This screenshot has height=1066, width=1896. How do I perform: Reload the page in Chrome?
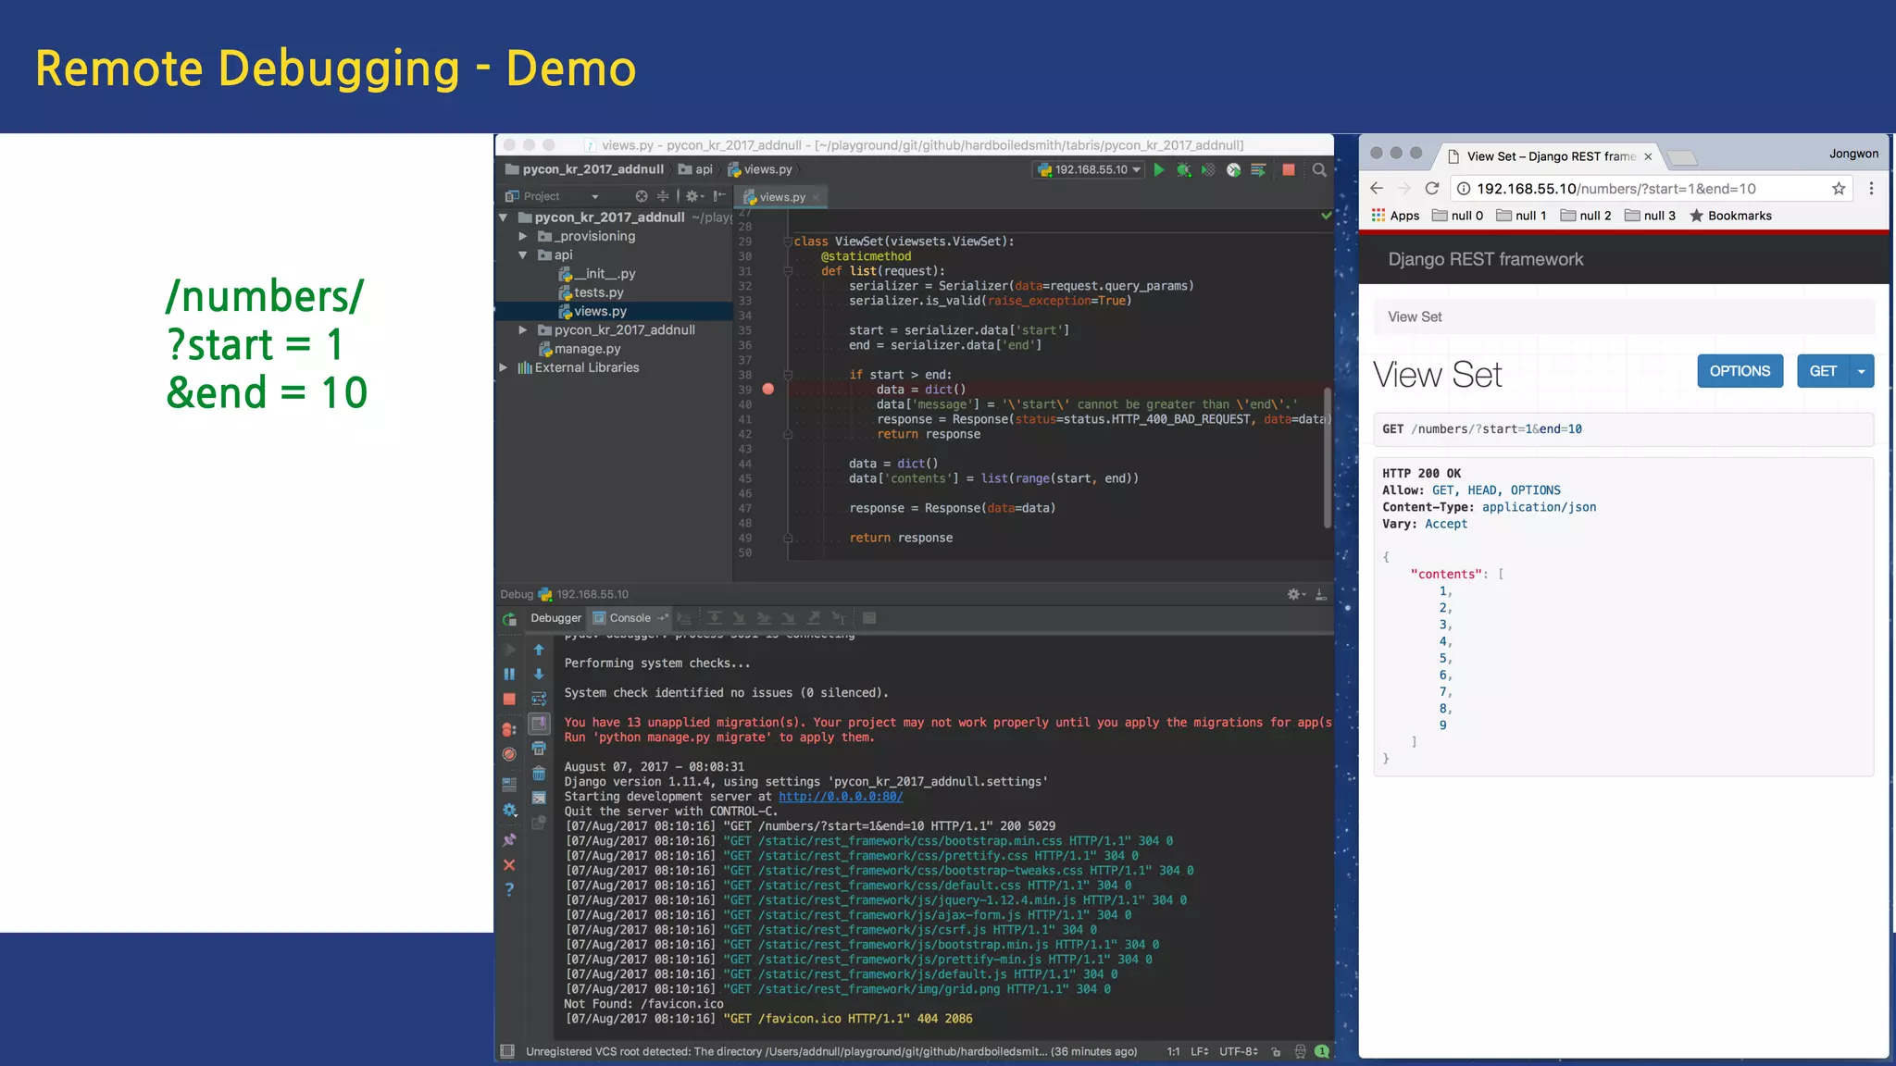[1431, 189]
